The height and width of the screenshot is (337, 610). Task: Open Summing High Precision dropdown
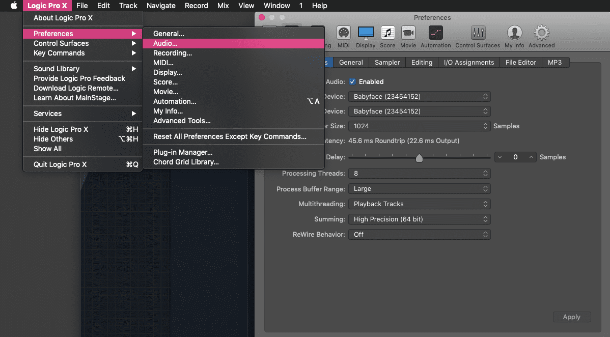[420, 219]
